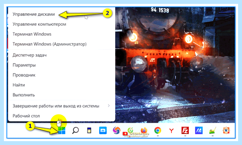Open Диспетчер задач

pyautogui.click(x=30, y=55)
